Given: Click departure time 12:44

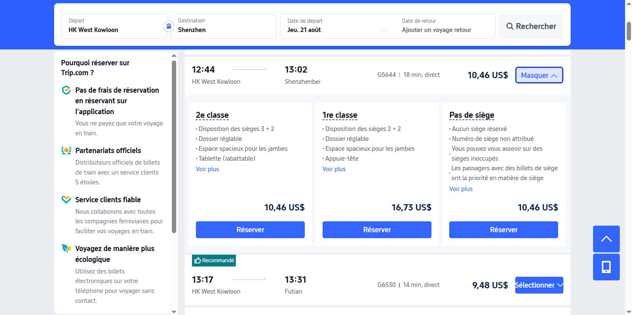Looking at the screenshot, I should tap(203, 70).
